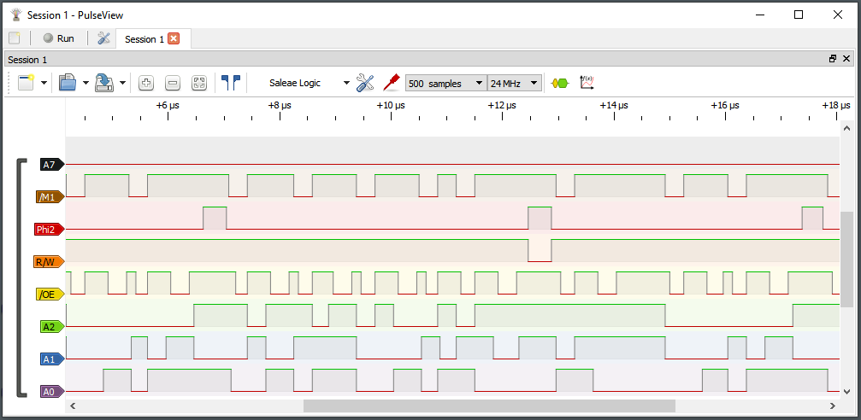Click the add math signal icon

pyautogui.click(x=587, y=83)
